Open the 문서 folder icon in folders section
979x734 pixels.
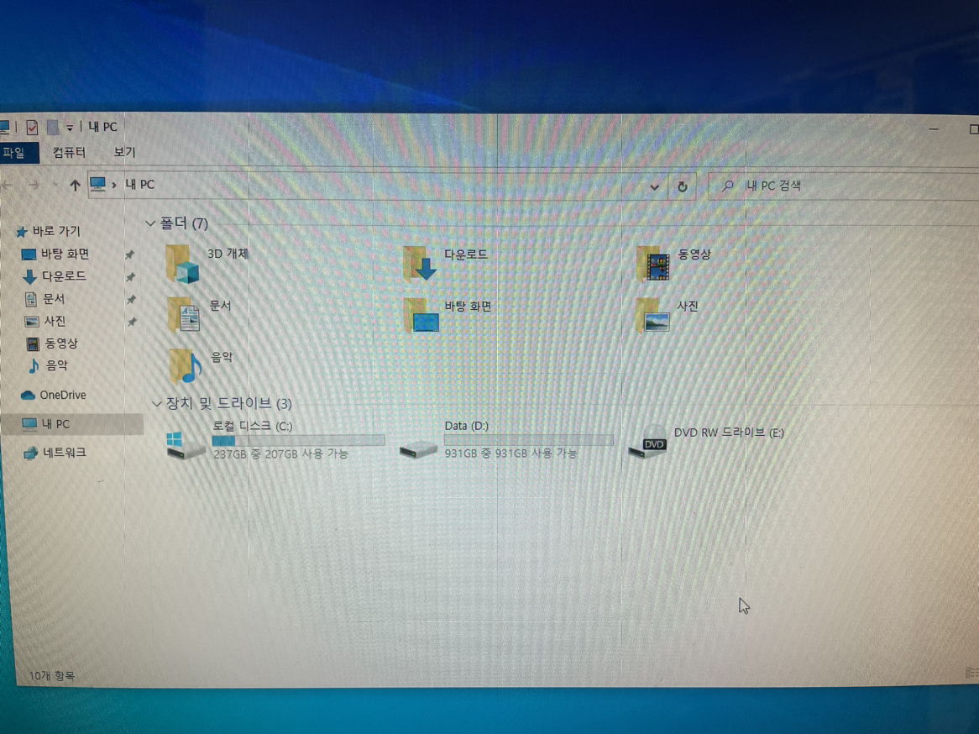(x=184, y=314)
